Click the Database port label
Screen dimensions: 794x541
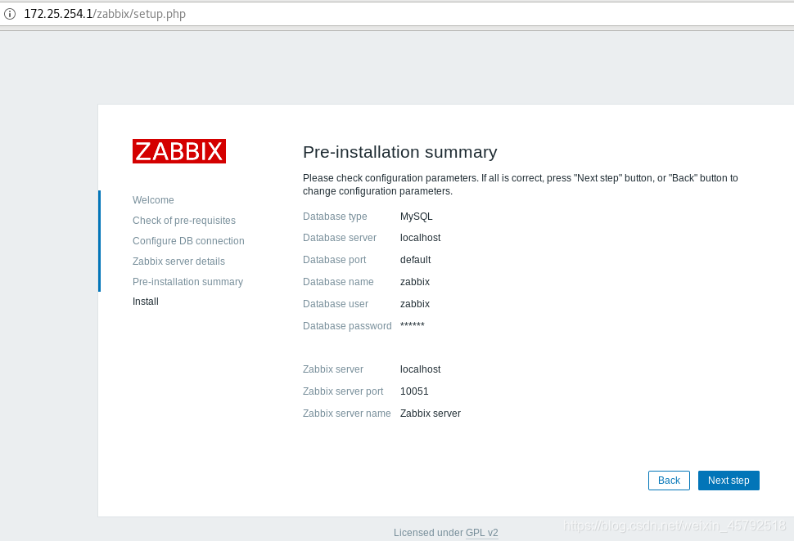click(335, 260)
